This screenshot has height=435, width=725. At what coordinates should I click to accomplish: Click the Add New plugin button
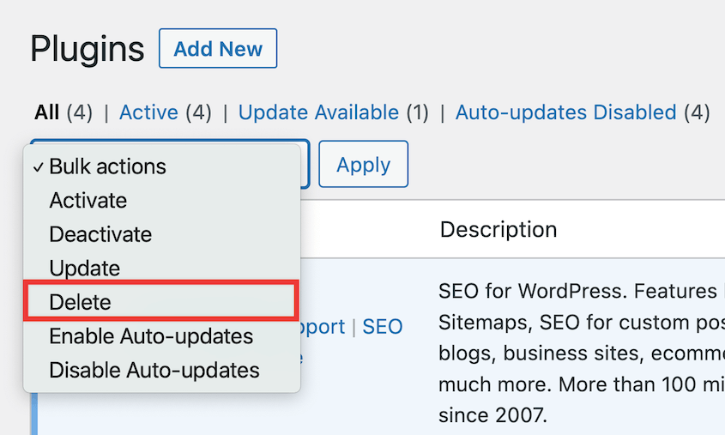218,49
